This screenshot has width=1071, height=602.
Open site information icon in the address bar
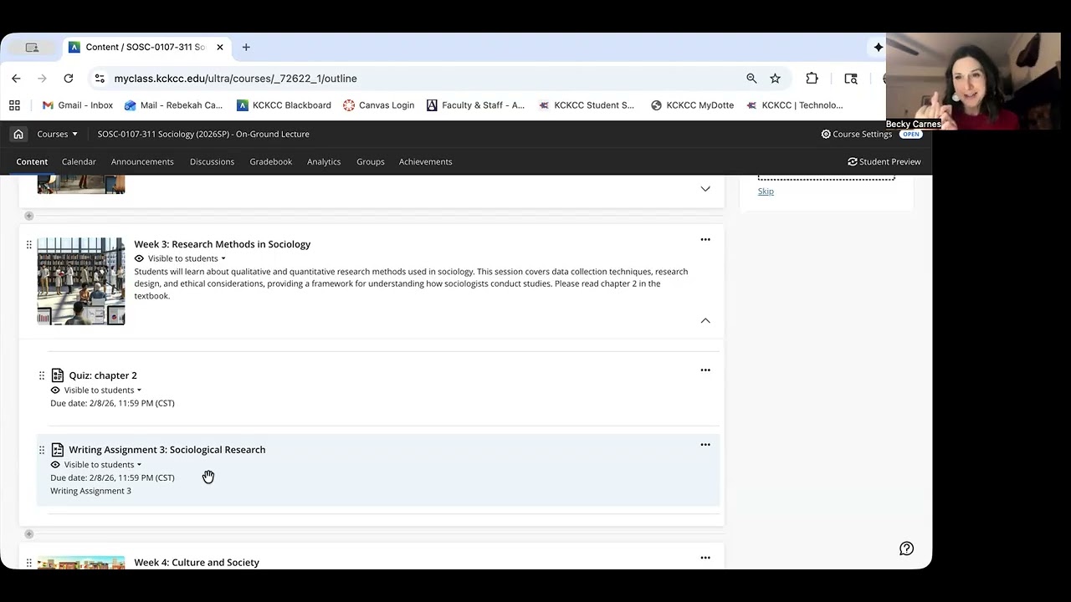click(x=100, y=79)
